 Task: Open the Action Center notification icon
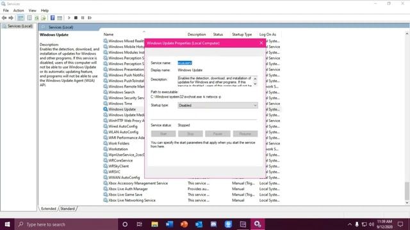(x=400, y=224)
